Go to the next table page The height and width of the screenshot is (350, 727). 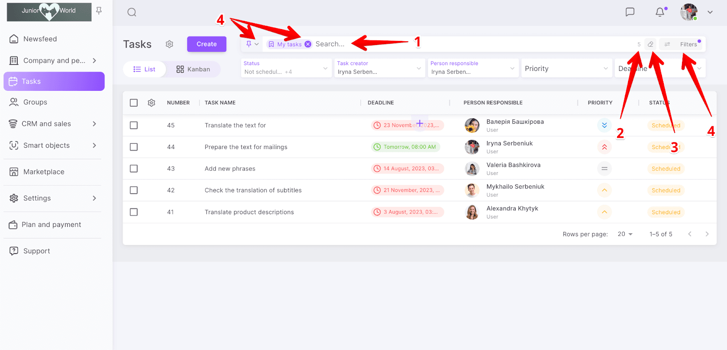707,234
